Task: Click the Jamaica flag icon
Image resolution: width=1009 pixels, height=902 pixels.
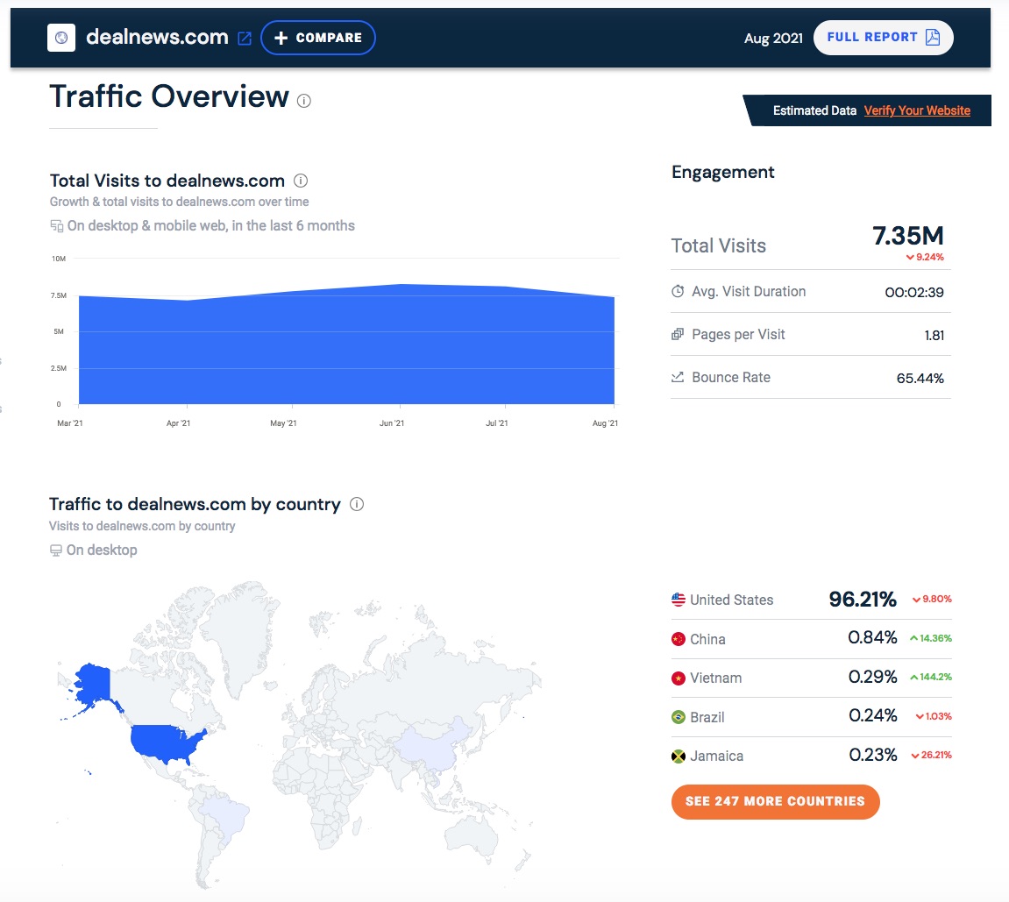Action: 679,756
